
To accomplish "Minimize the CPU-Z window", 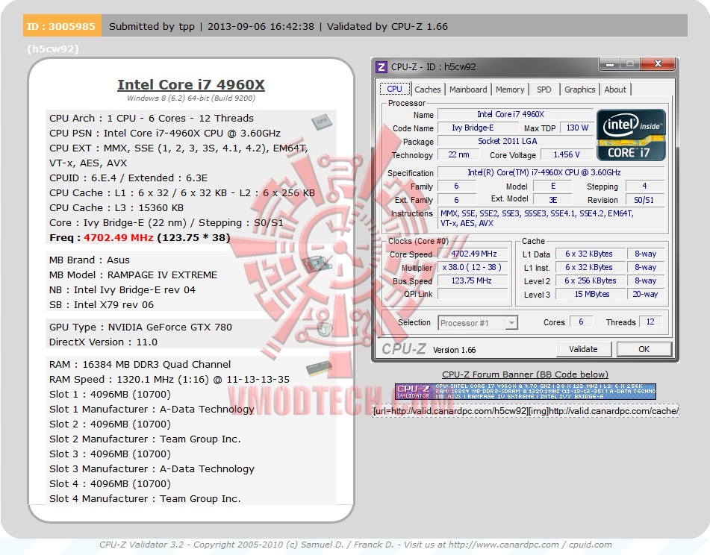I will point(610,64).
